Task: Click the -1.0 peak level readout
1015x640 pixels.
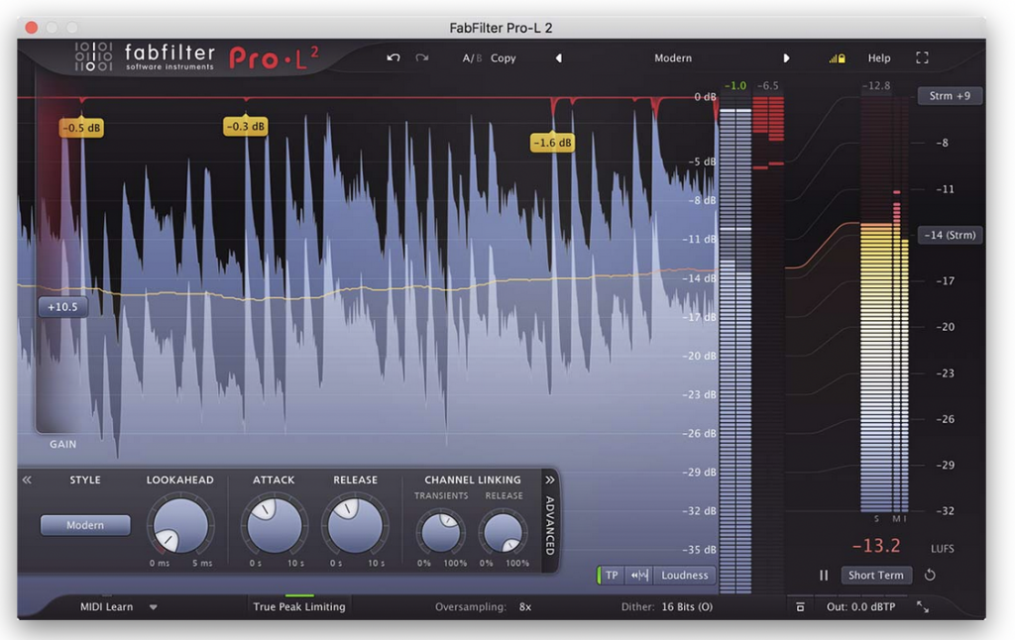Action: [x=735, y=85]
